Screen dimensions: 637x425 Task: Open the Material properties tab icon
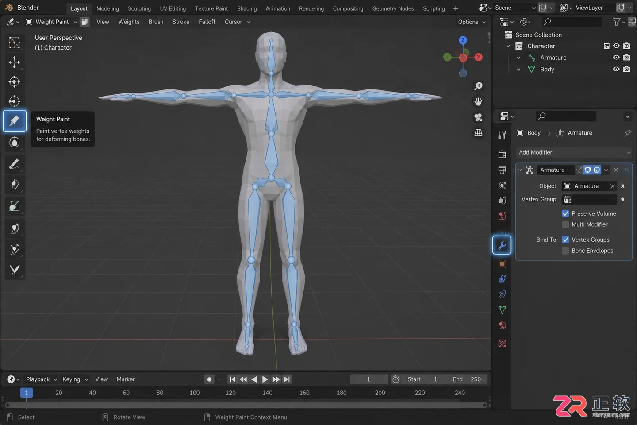tap(502, 326)
